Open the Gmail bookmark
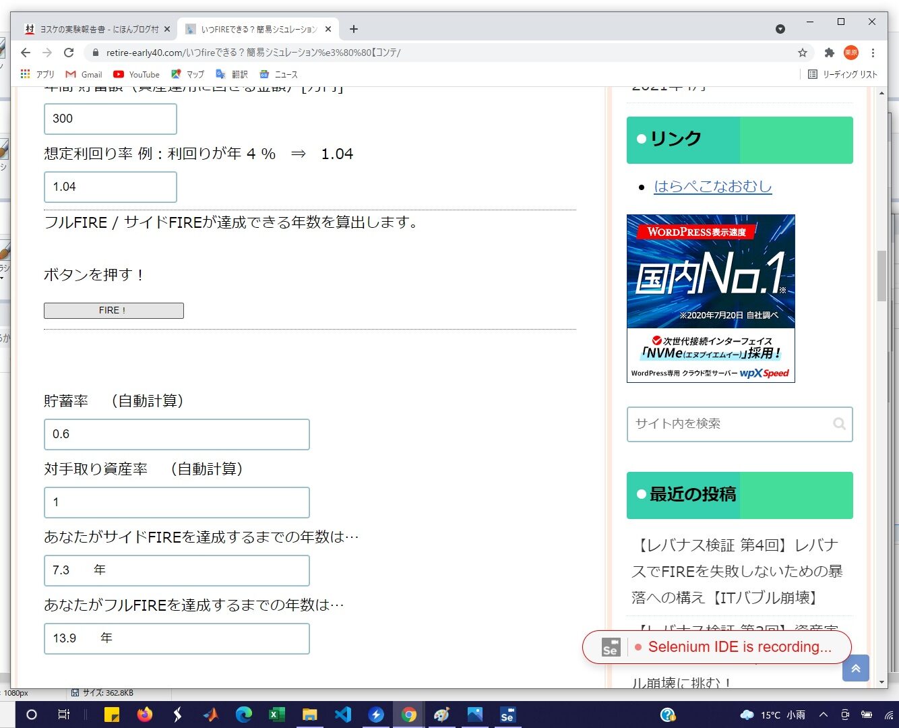Viewport: 899px width, 728px height. 84,74
